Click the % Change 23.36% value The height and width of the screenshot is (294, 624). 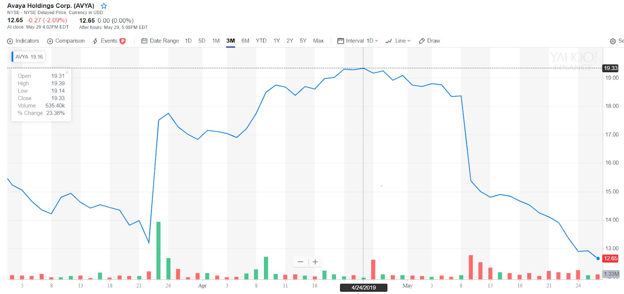tap(55, 113)
